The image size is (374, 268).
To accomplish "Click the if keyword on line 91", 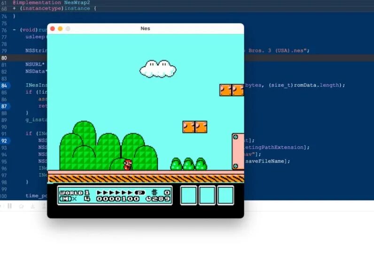I will pos(29,133).
